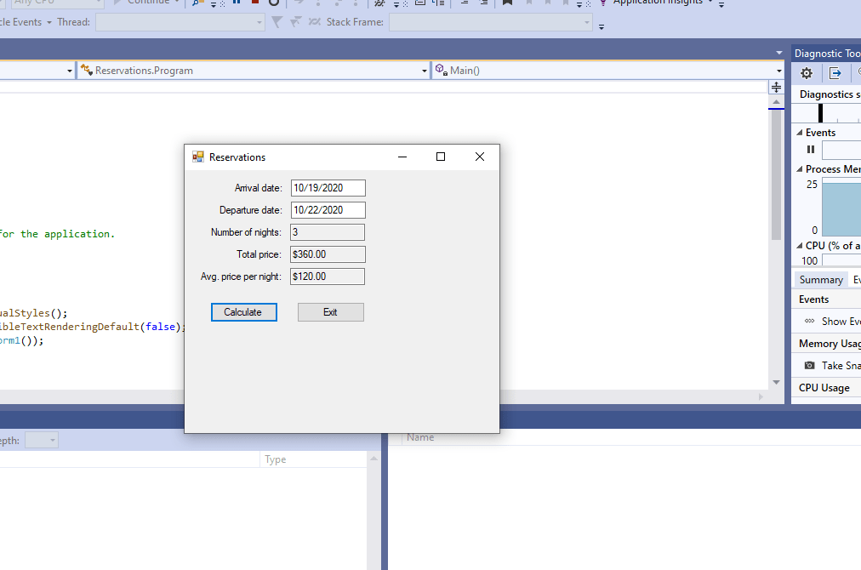The width and height of the screenshot is (861, 570).
Task: Click the Calculate button
Action: [244, 312]
